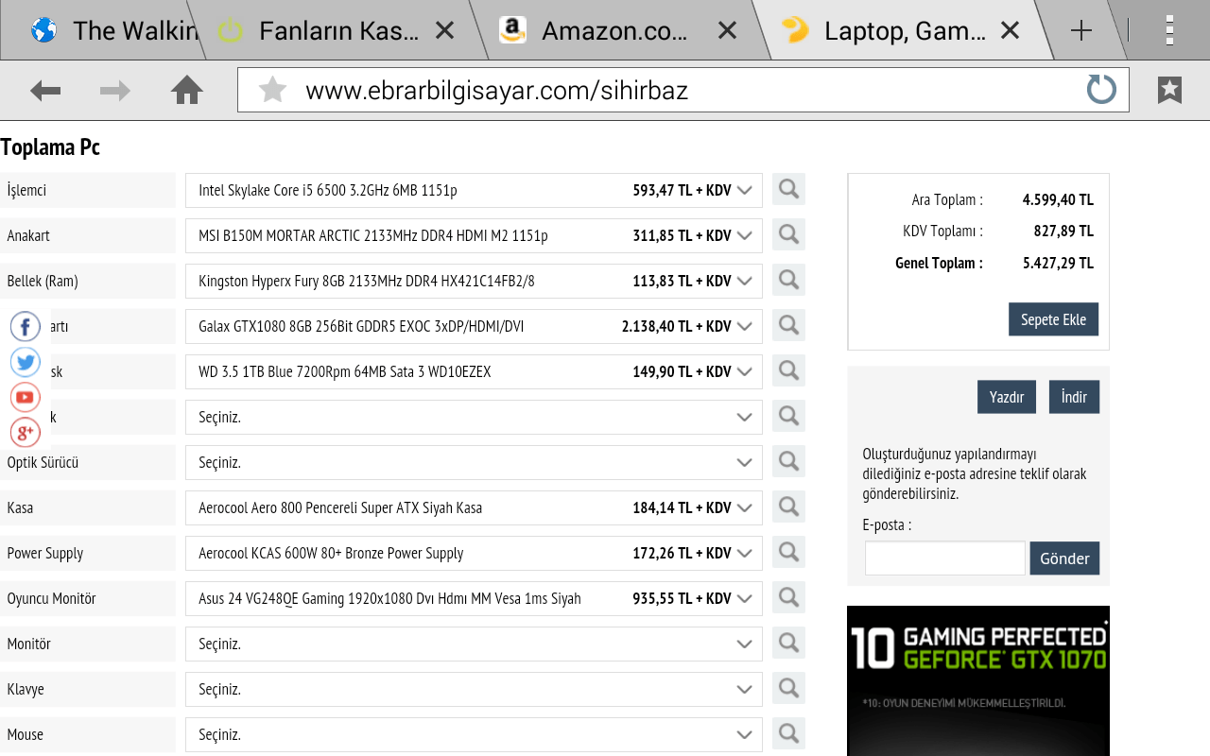Image resolution: width=1210 pixels, height=756 pixels.
Task: Click the Sepete Ekle button
Action: click(1053, 319)
